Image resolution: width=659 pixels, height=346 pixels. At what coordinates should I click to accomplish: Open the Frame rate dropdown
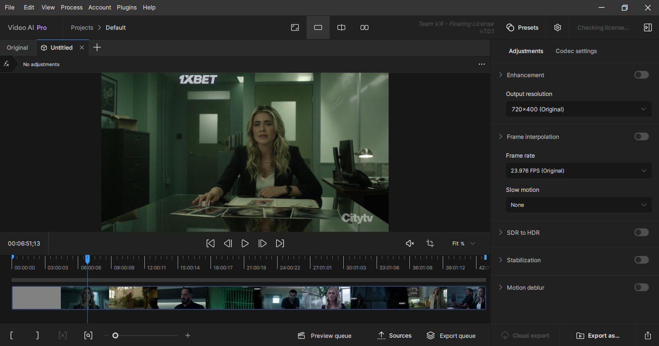tap(578, 171)
